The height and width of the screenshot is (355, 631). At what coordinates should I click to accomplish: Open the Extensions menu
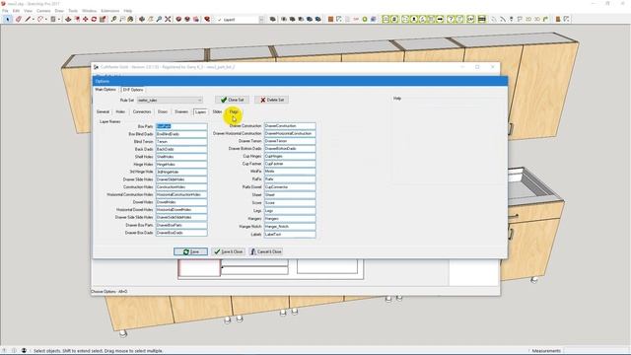tap(109, 11)
